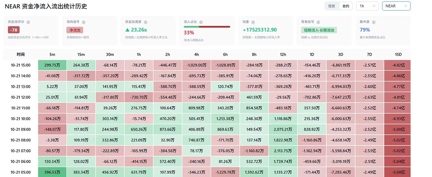Open the 1h interval dropdown

(368, 6)
